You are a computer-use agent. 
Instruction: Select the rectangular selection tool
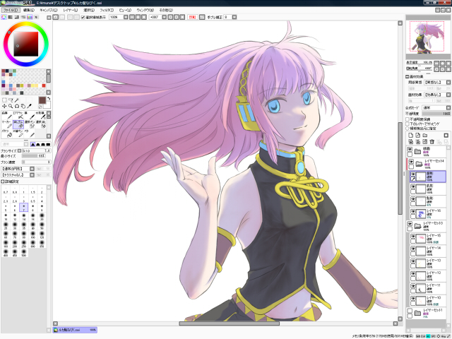click(x=4, y=100)
